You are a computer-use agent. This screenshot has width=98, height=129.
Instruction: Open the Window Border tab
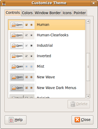tap(48, 13)
